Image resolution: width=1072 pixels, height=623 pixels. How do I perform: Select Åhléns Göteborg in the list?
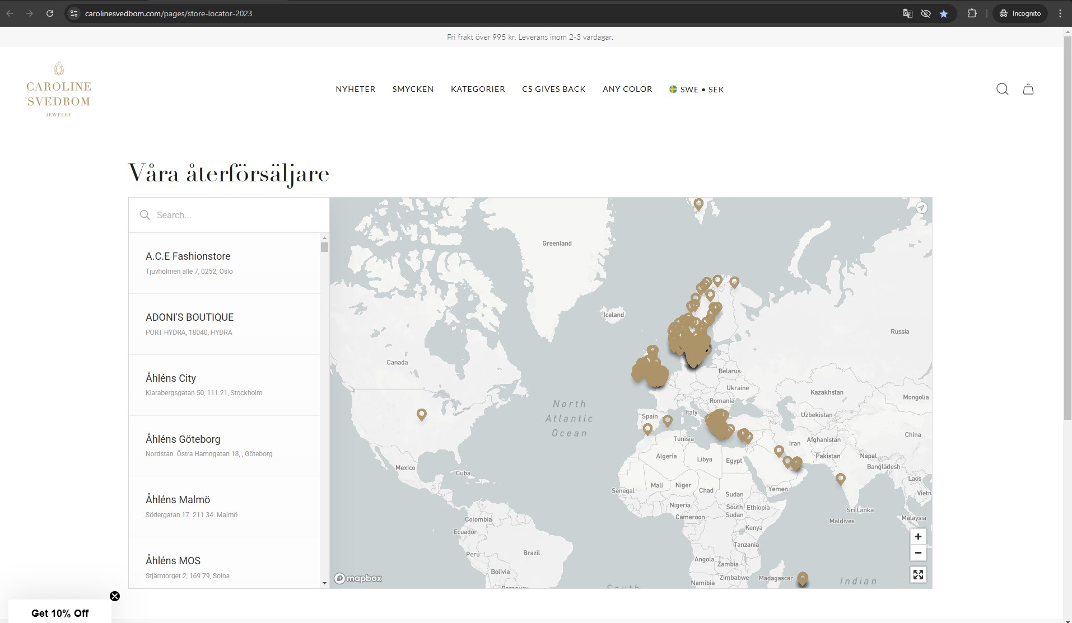(225, 446)
